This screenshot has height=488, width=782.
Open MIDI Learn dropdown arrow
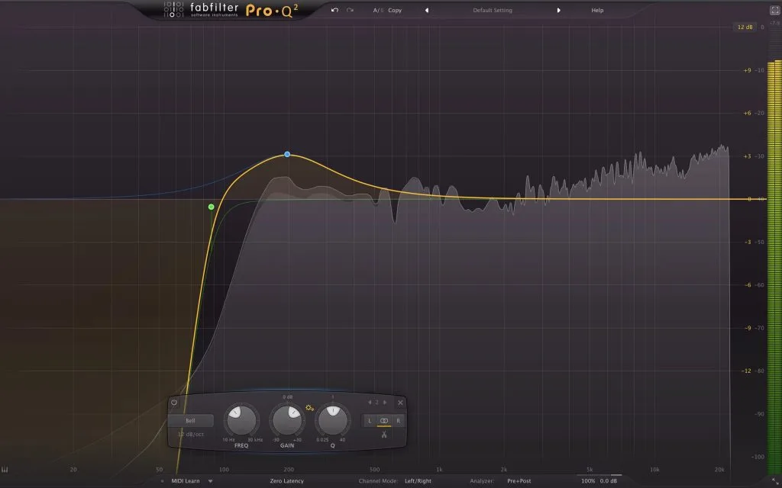(211, 481)
